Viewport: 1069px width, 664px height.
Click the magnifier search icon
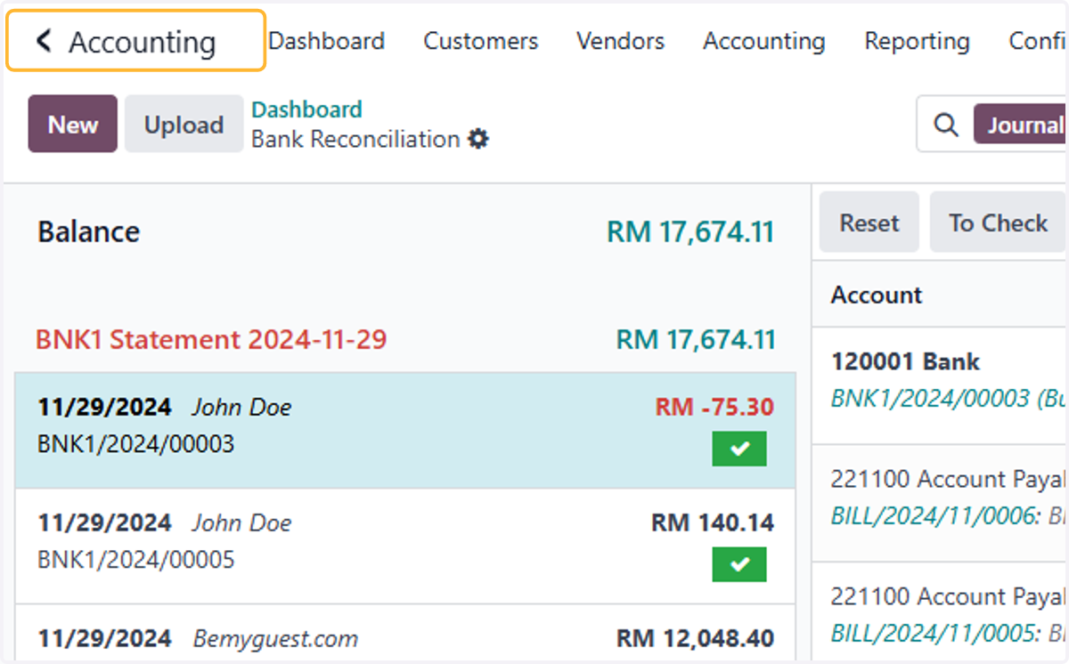[946, 125]
